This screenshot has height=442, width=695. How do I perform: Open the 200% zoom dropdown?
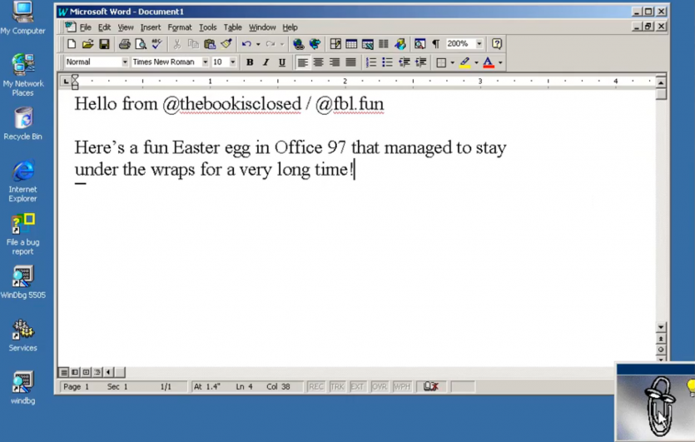point(479,44)
